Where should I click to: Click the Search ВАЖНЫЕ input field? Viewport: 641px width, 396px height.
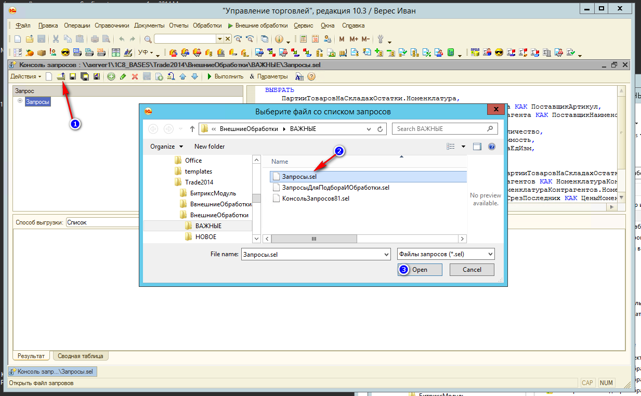(445, 129)
